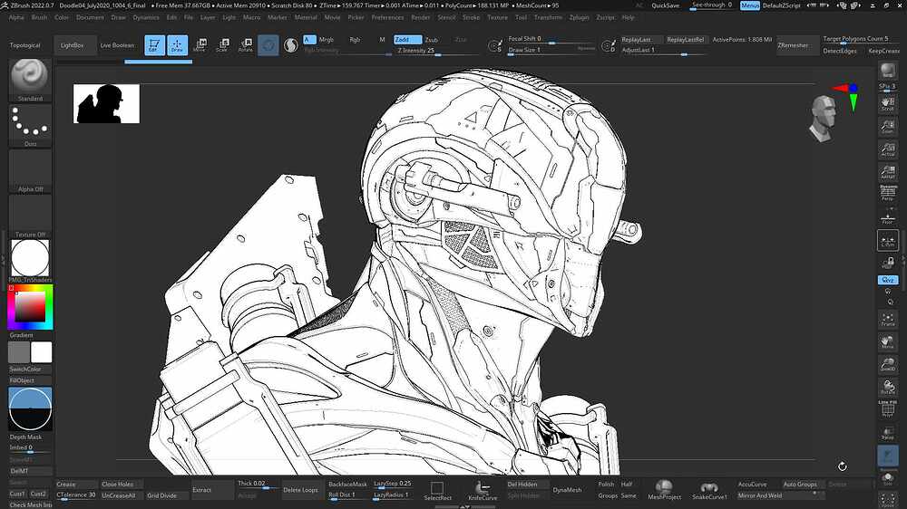
Task: Open the Render menu
Action: (x=421, y=17)
